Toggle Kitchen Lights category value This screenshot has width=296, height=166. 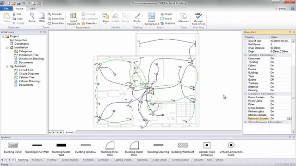(280, 112)
